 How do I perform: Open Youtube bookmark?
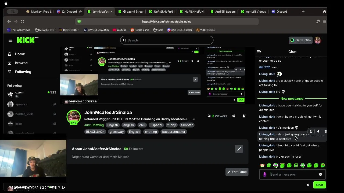point(120,30)
